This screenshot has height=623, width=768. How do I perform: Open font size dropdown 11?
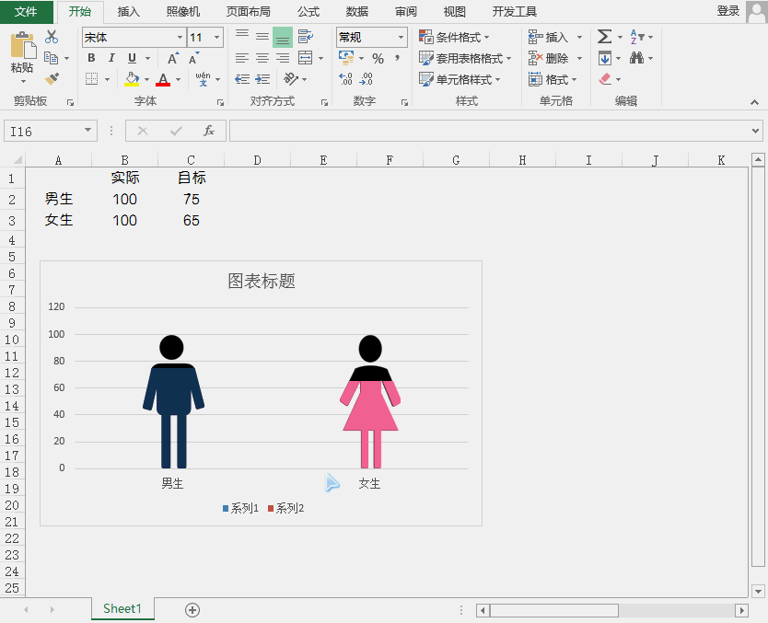pyautogui.click(x=216, y=37)
